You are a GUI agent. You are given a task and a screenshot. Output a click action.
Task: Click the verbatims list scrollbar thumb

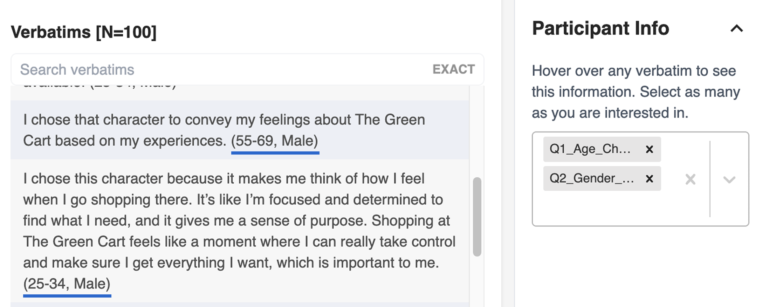pos(476,217)
